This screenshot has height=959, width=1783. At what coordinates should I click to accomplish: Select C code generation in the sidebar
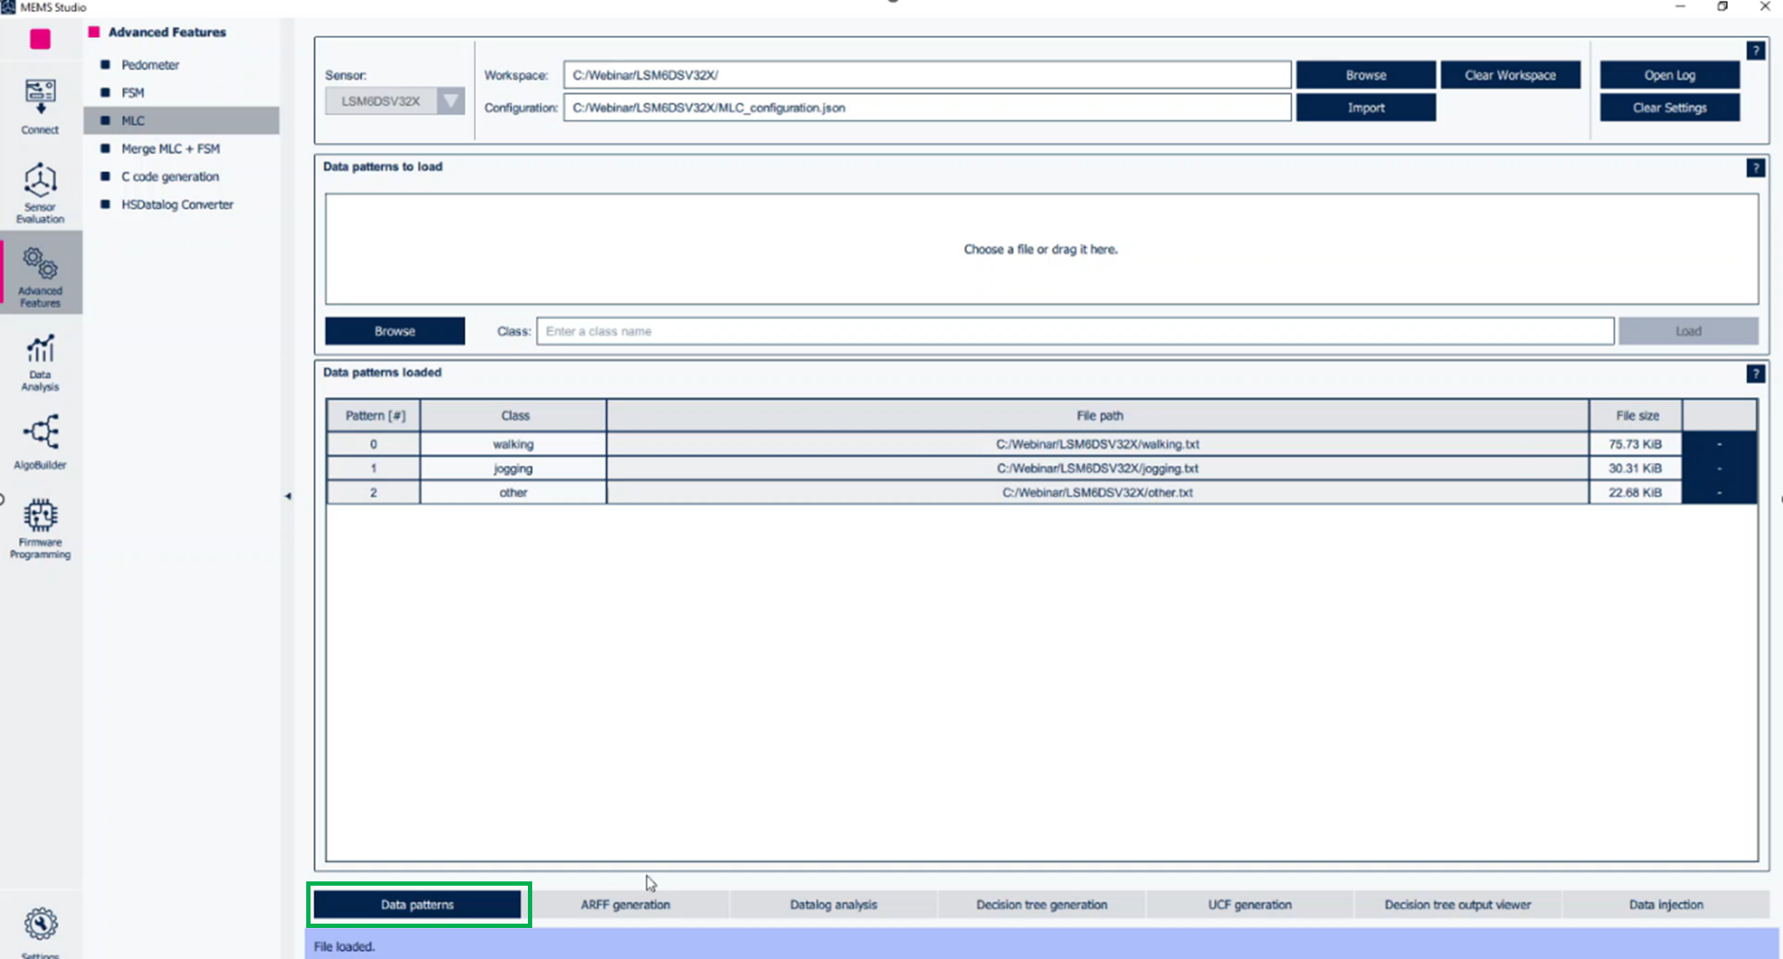(x=170, y=176)
